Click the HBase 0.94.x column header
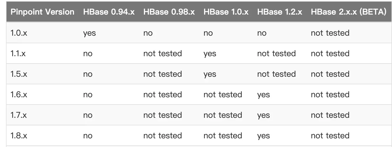This screenshot has height=147, width=392. [x=109, y=12]
